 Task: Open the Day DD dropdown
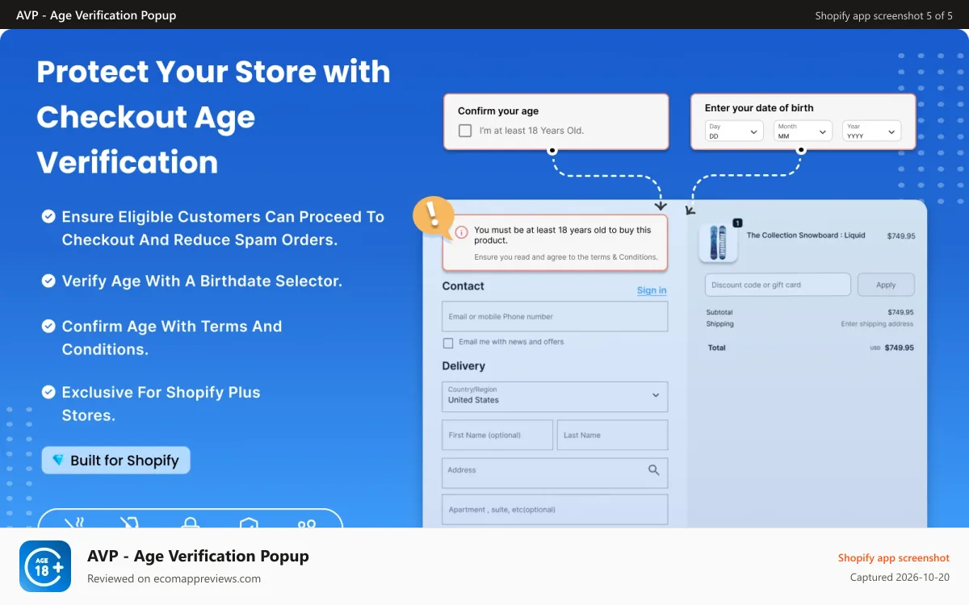pos(734,131)
